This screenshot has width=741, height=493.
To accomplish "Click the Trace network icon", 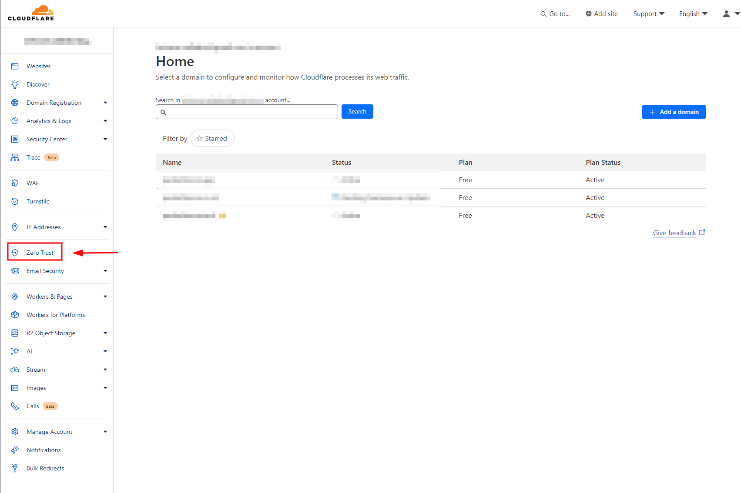I will (15, 157).
